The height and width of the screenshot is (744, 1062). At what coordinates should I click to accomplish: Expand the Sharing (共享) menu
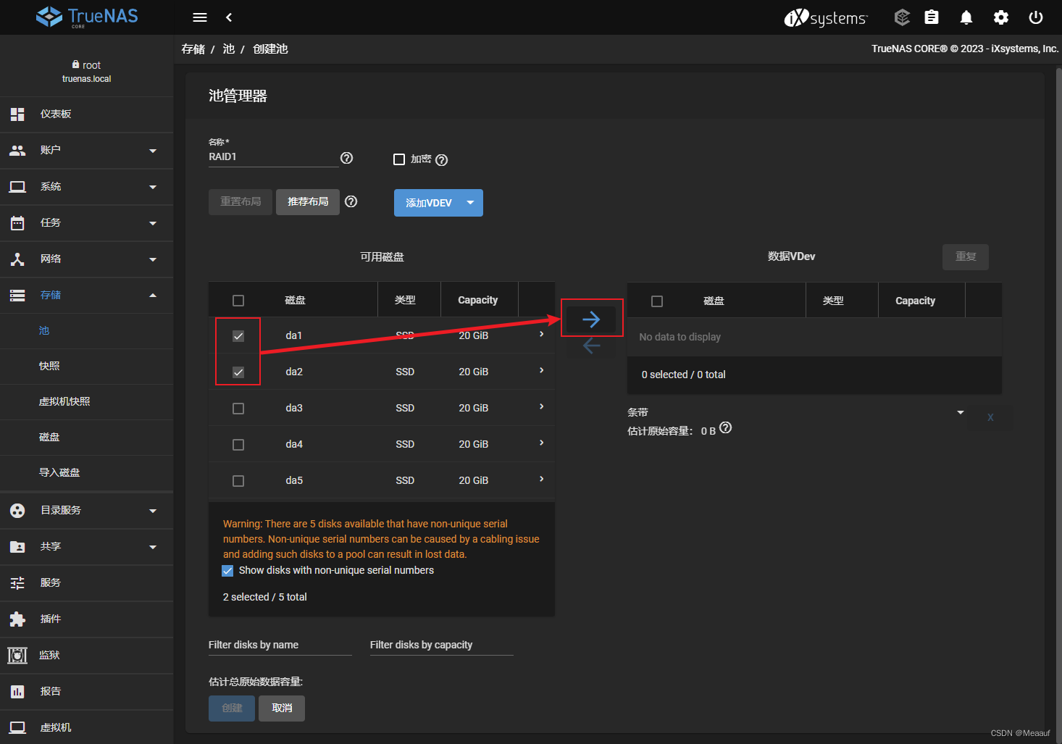pos(87,547)
